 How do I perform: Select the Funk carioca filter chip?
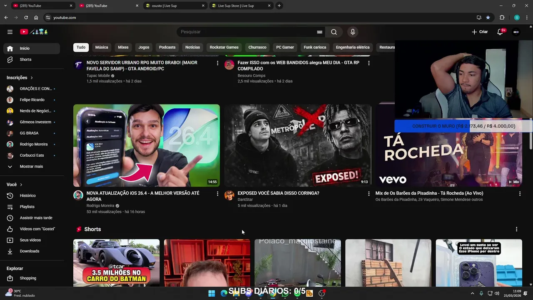(x=315, y=47)
